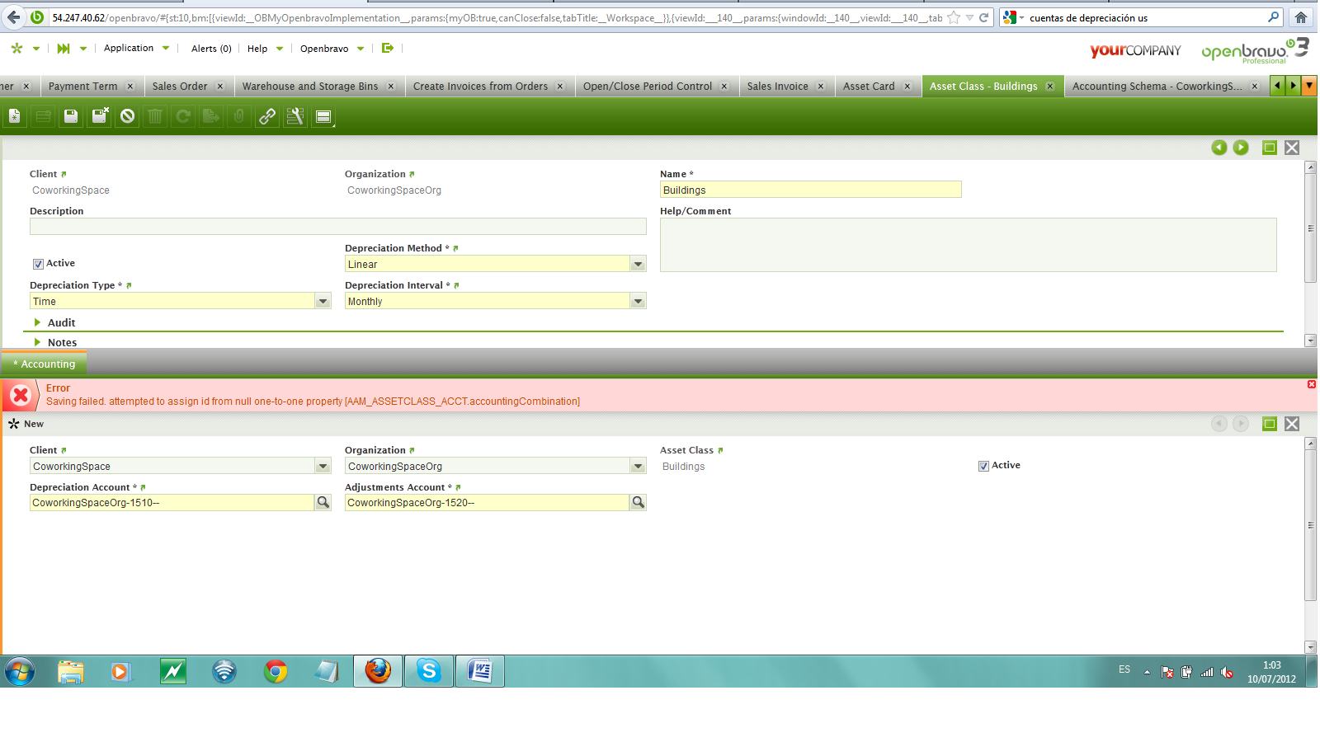Open the Depreciation Method dropdown
1320x742 pixels.
point(638,265)
